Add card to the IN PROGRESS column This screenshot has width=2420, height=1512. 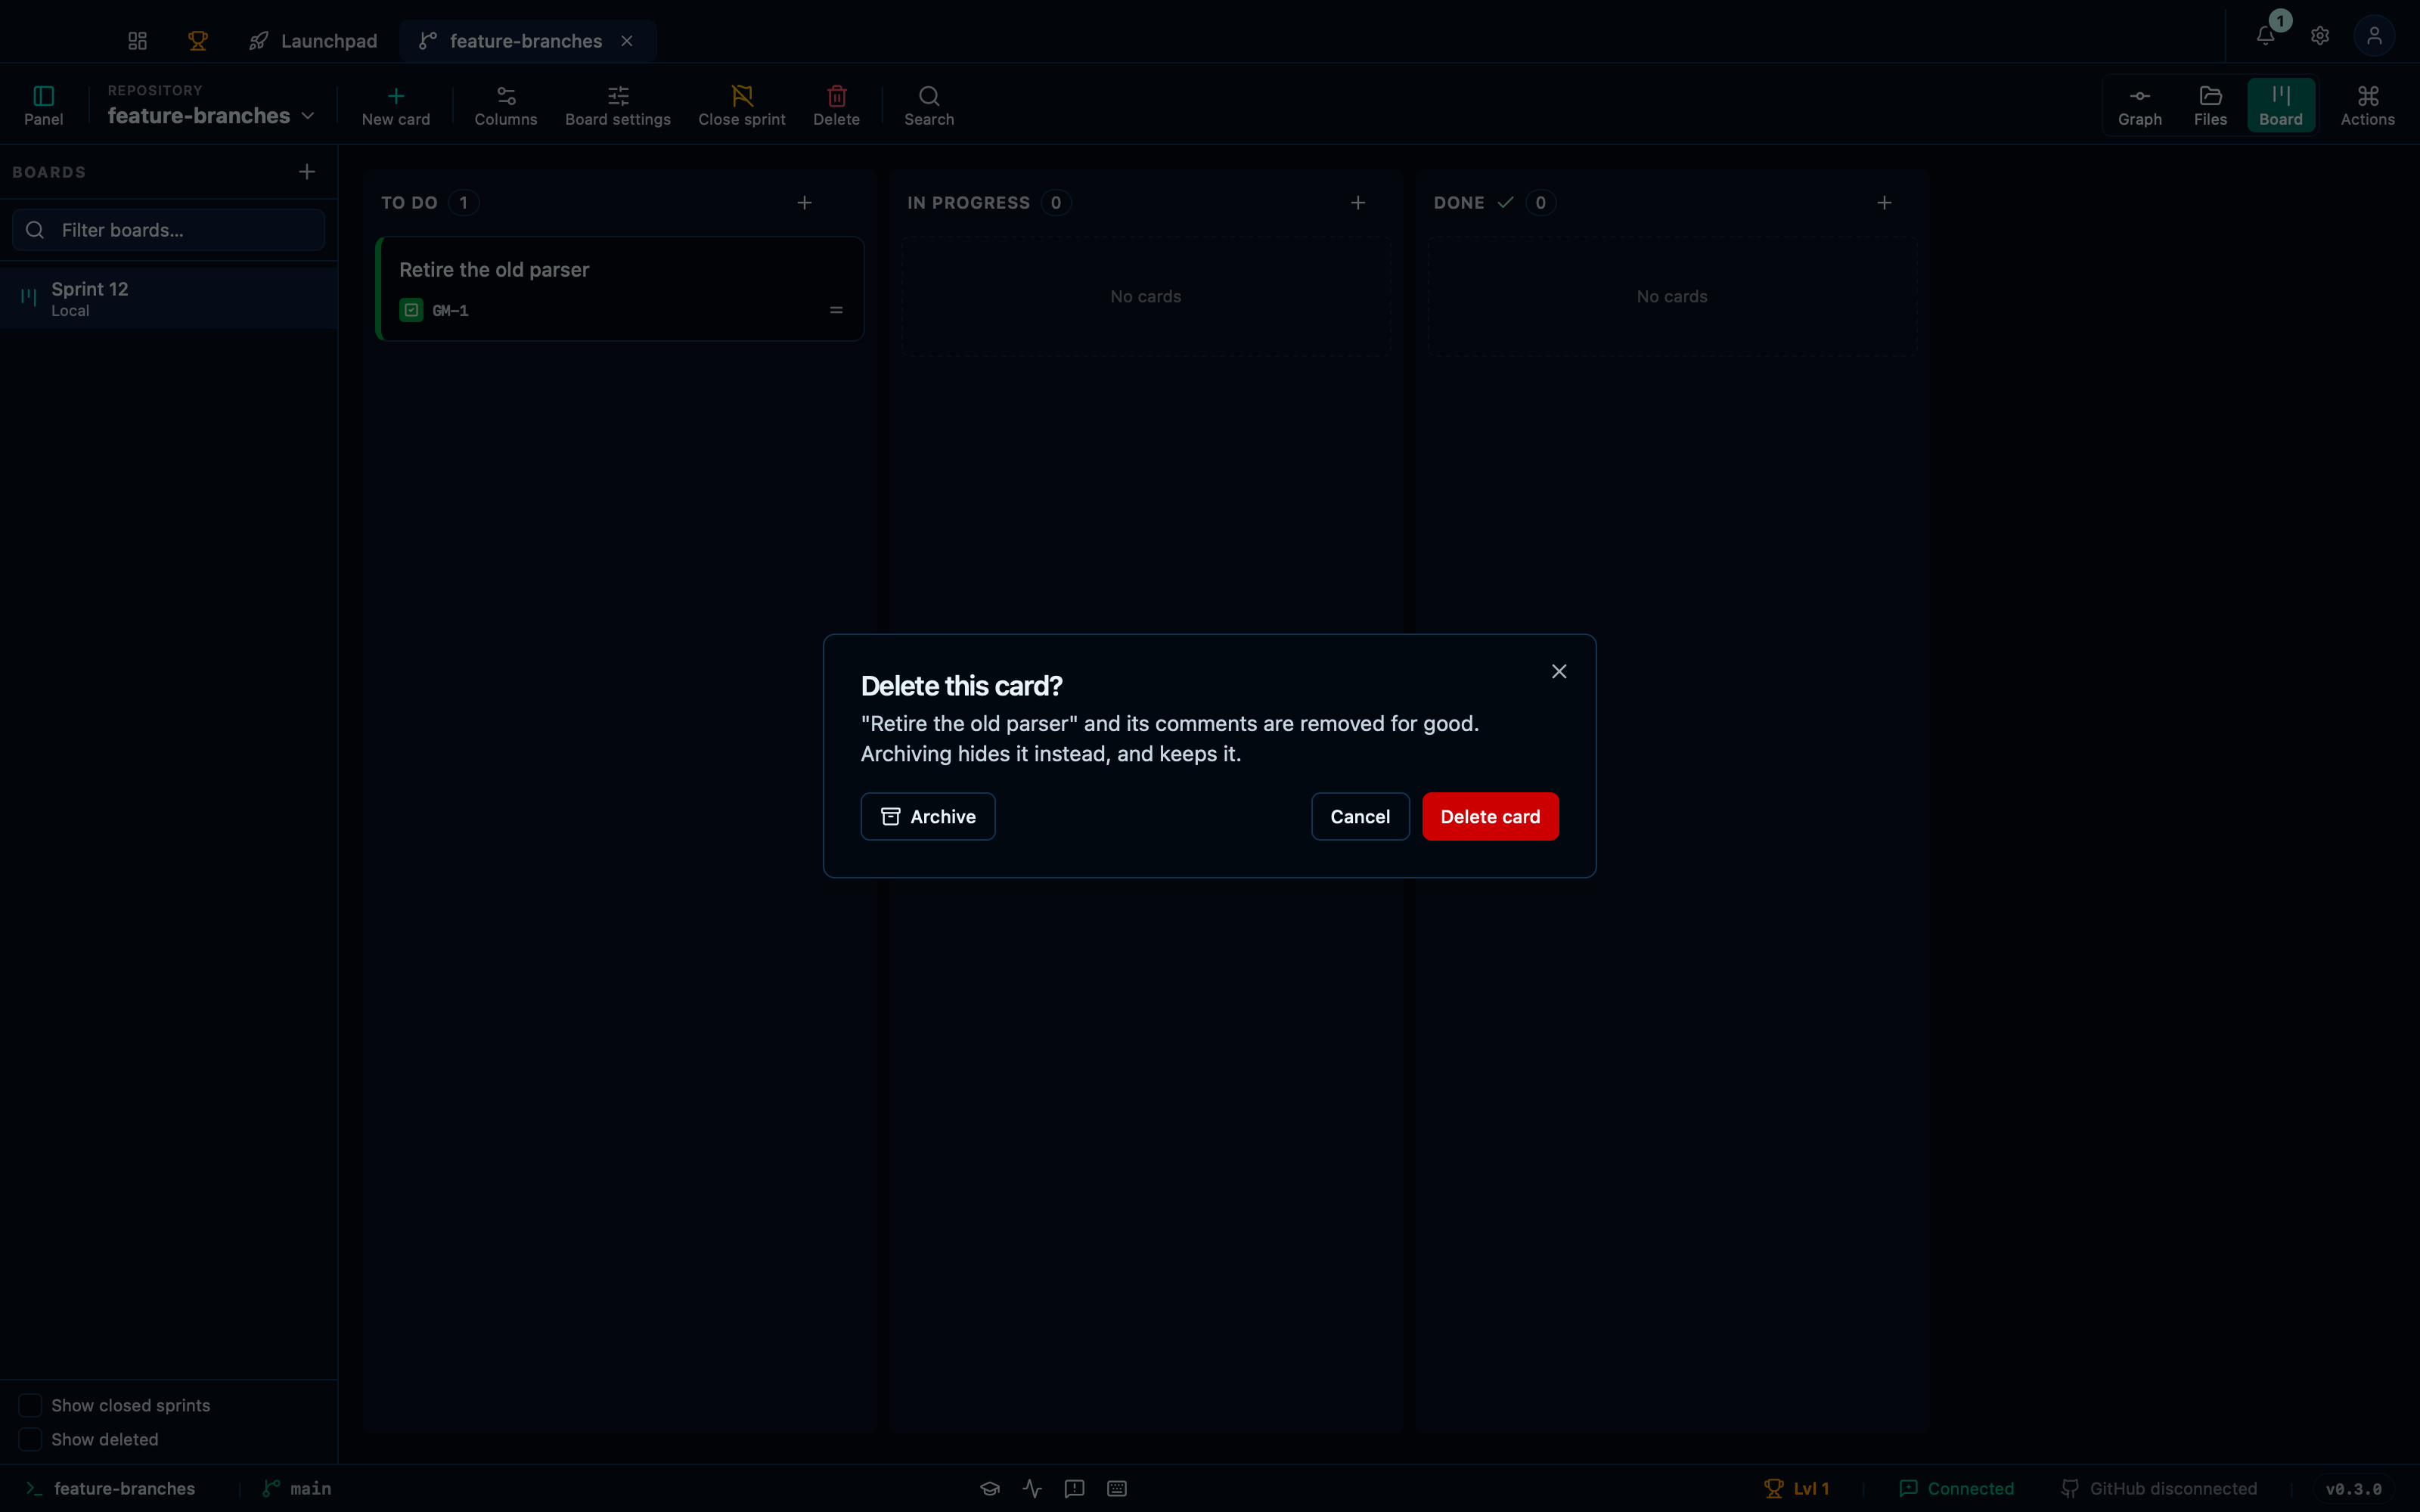pyautogui.click(x=1358, y=203)
